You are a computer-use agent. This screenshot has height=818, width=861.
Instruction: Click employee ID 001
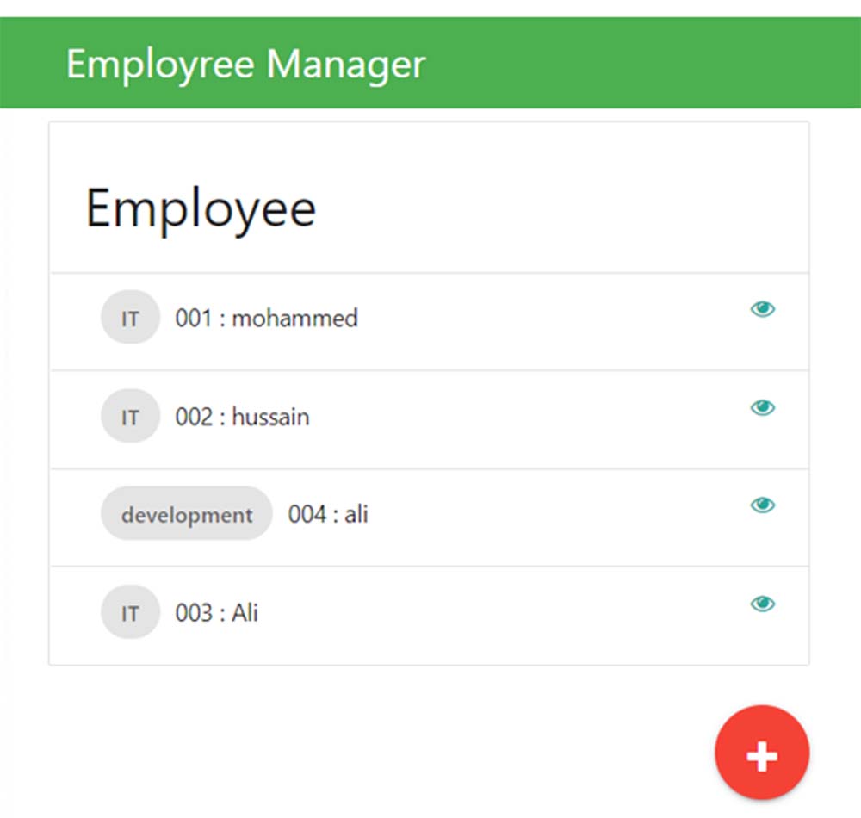coord(194,319)
